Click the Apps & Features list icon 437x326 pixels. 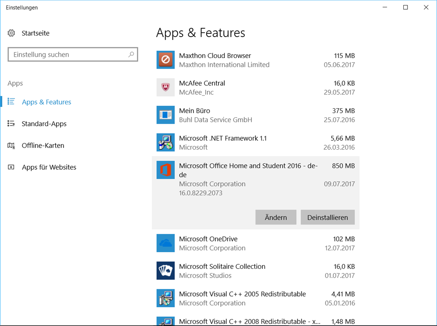point(11,102)
